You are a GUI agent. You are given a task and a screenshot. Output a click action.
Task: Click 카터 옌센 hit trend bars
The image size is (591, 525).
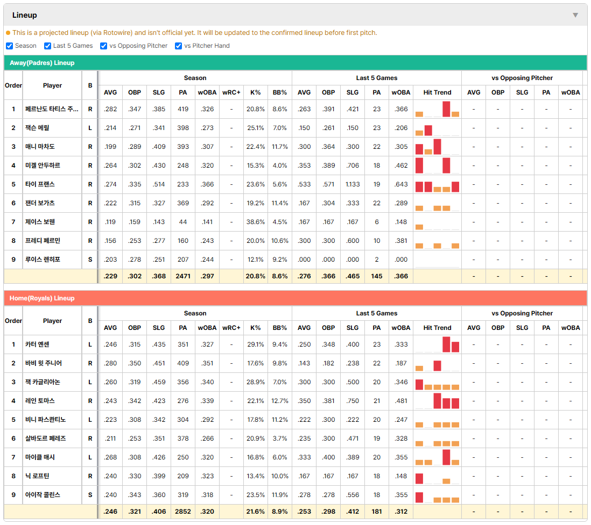(437, 344)
